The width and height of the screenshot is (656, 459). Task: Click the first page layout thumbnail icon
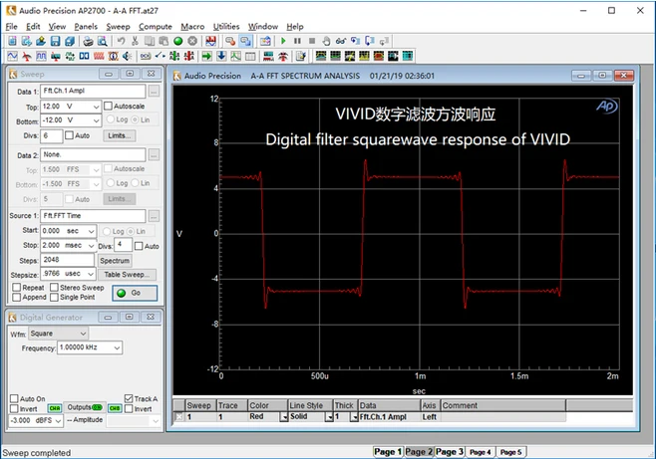point(321,56)
